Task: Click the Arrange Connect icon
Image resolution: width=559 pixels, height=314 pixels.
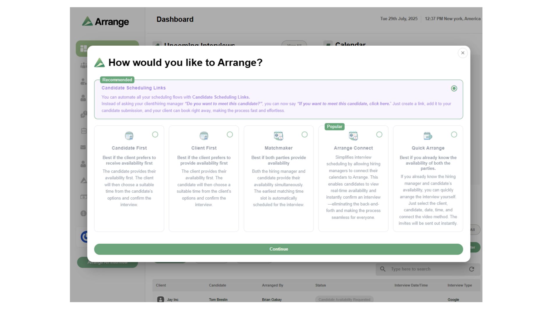Action: [353, 136]
